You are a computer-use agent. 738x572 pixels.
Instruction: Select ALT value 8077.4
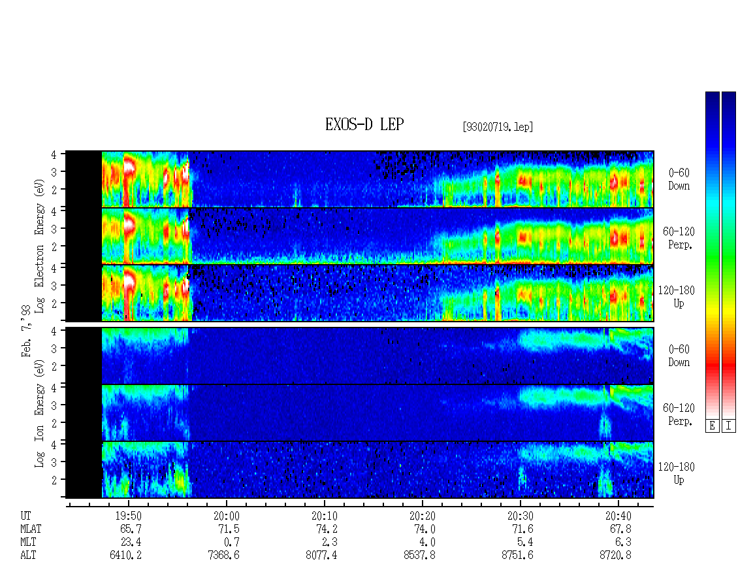click(321, 556)
